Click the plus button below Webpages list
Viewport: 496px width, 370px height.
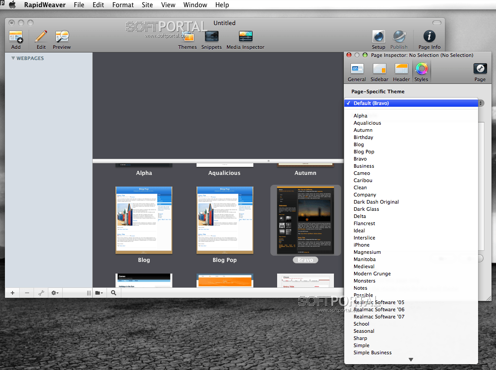(13, 293)
